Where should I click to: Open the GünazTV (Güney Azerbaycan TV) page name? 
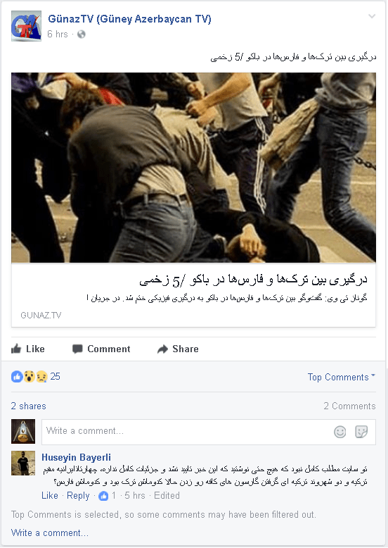click(x=129, y=19)
